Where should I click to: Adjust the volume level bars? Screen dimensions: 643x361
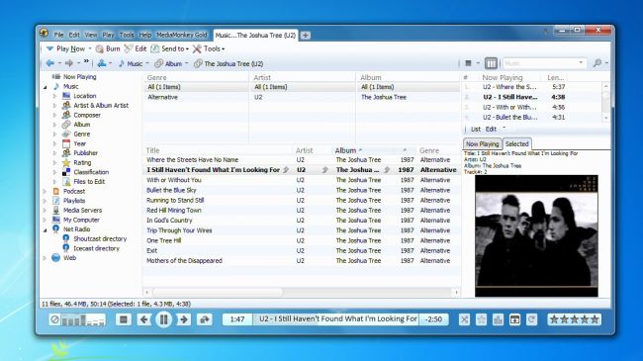point(83,319)
